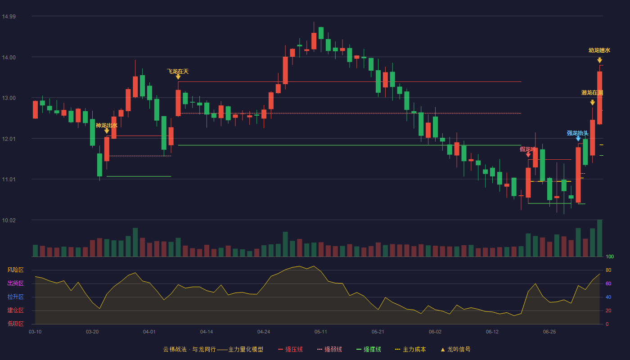Click the 风险区 zone label
Screen dimensions: 630x360
[15, 270]
